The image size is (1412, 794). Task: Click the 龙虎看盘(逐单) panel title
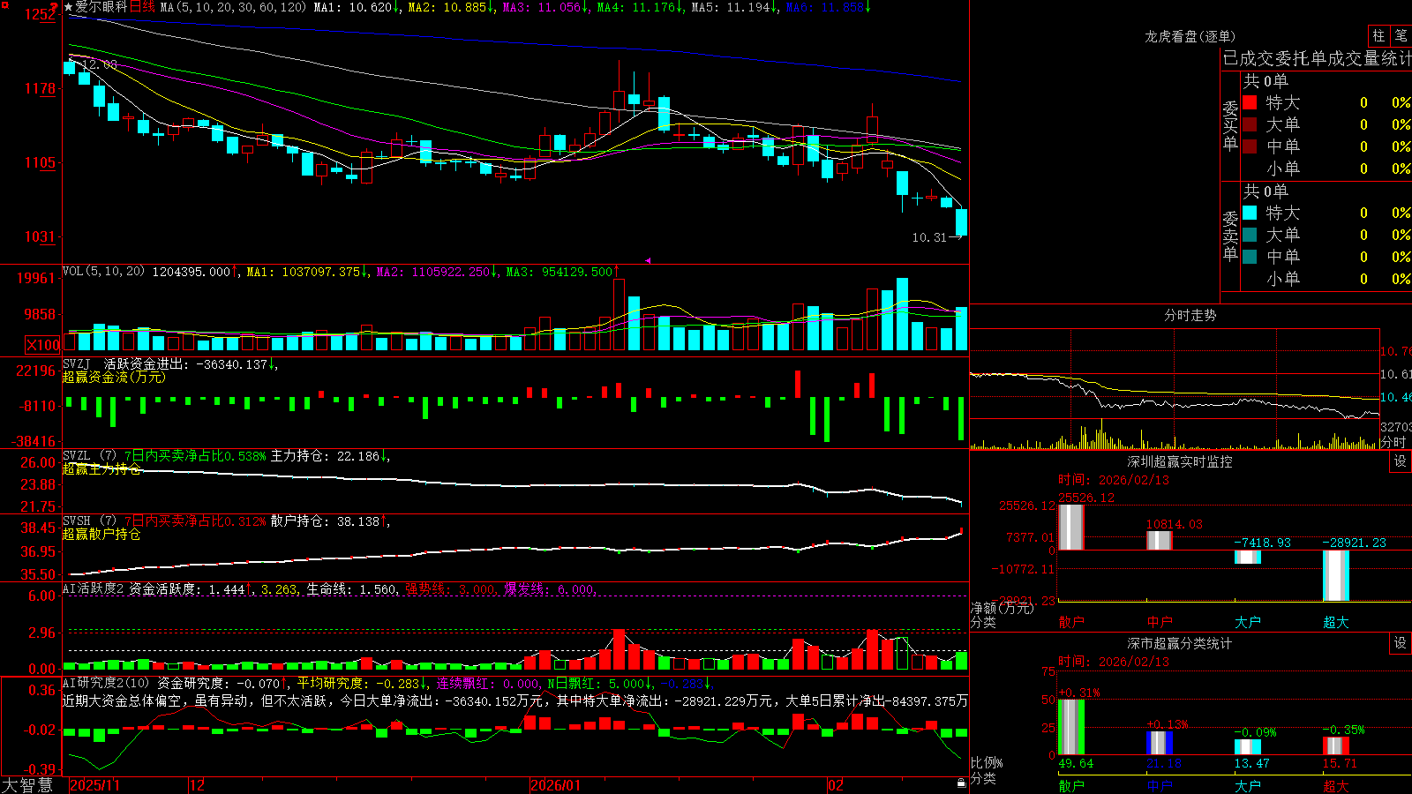click(1190, 36)
